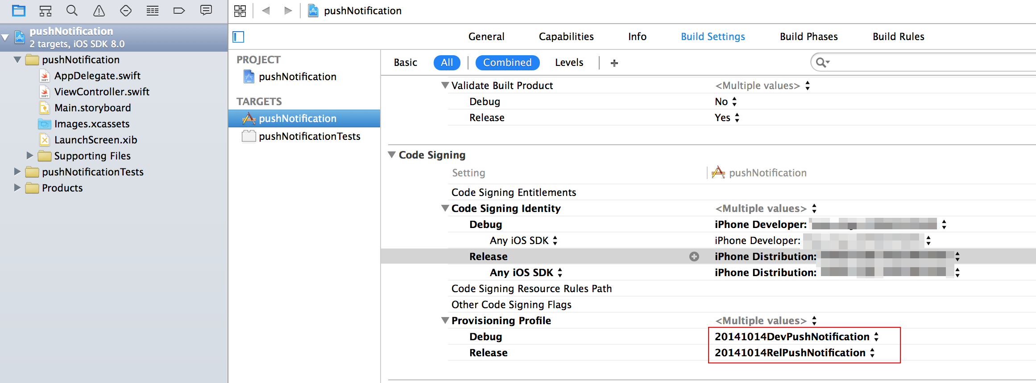Viewport: 1036px width, 383px height.
Task: Open LaunchScreen.xib from the file list
Action: click(x=95, y=140)
